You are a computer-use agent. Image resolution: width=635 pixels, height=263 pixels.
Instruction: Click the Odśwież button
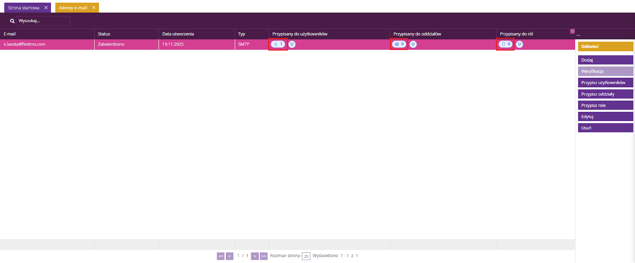606,46
